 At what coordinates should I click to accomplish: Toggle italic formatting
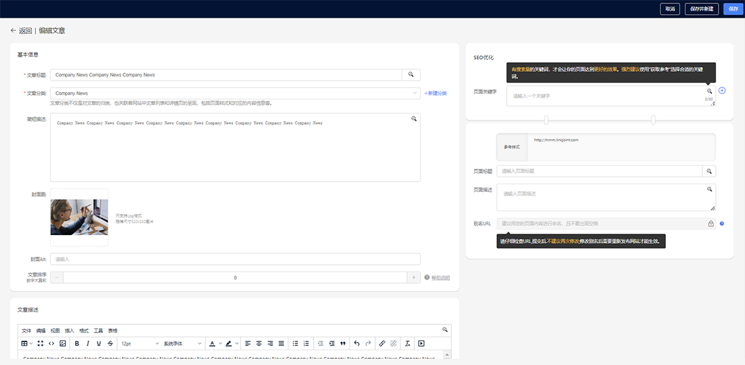(88, 343)
